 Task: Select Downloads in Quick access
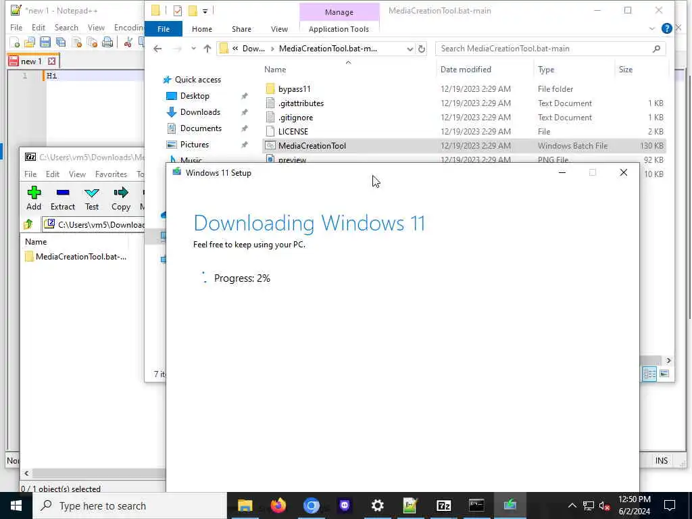(x=200, y=112)
